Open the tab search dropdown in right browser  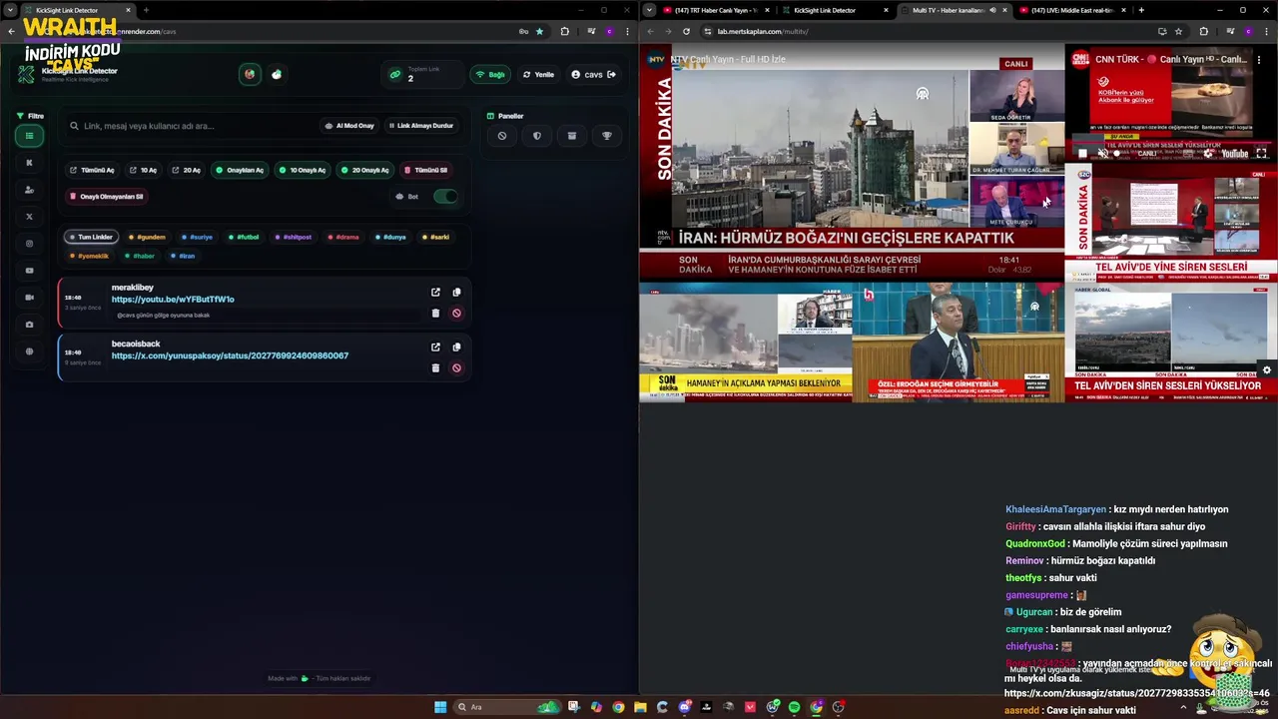pyautogui.click(x=650, y=10)
